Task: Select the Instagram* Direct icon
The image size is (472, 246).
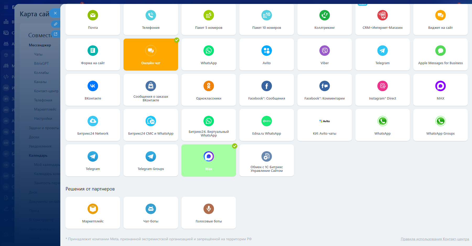Action: [383, 86]
